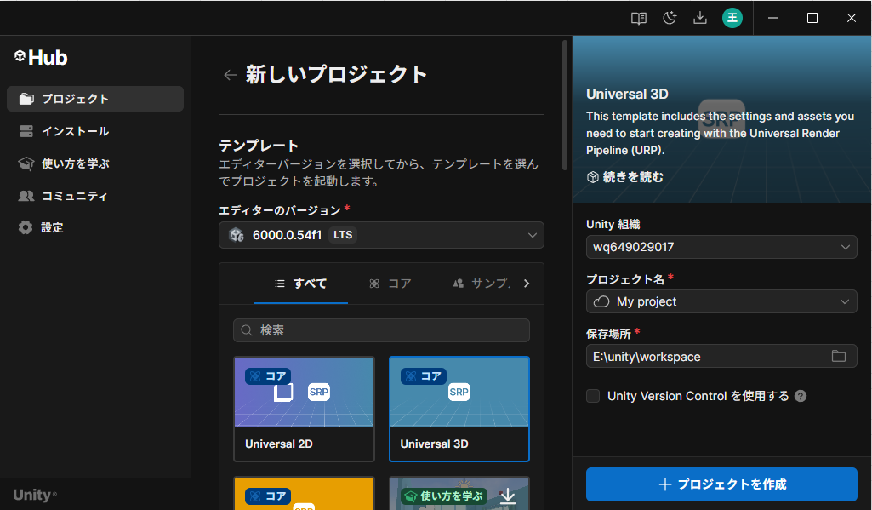872x510 pixels.
Task: Minimize the Unity Hub window
Action: [x=773, y=19]
